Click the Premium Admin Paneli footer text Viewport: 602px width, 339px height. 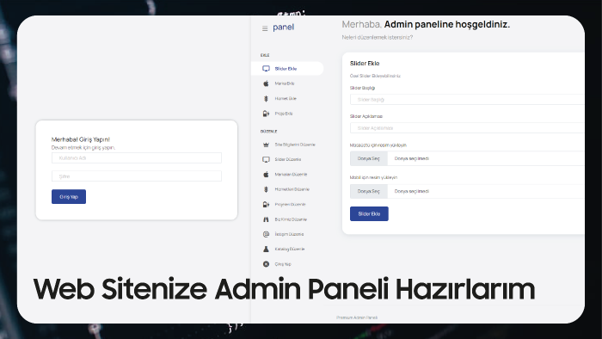[x=357, y=317]
